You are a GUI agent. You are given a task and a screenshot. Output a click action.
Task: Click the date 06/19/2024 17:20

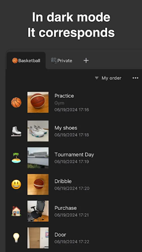click(72, 188)
